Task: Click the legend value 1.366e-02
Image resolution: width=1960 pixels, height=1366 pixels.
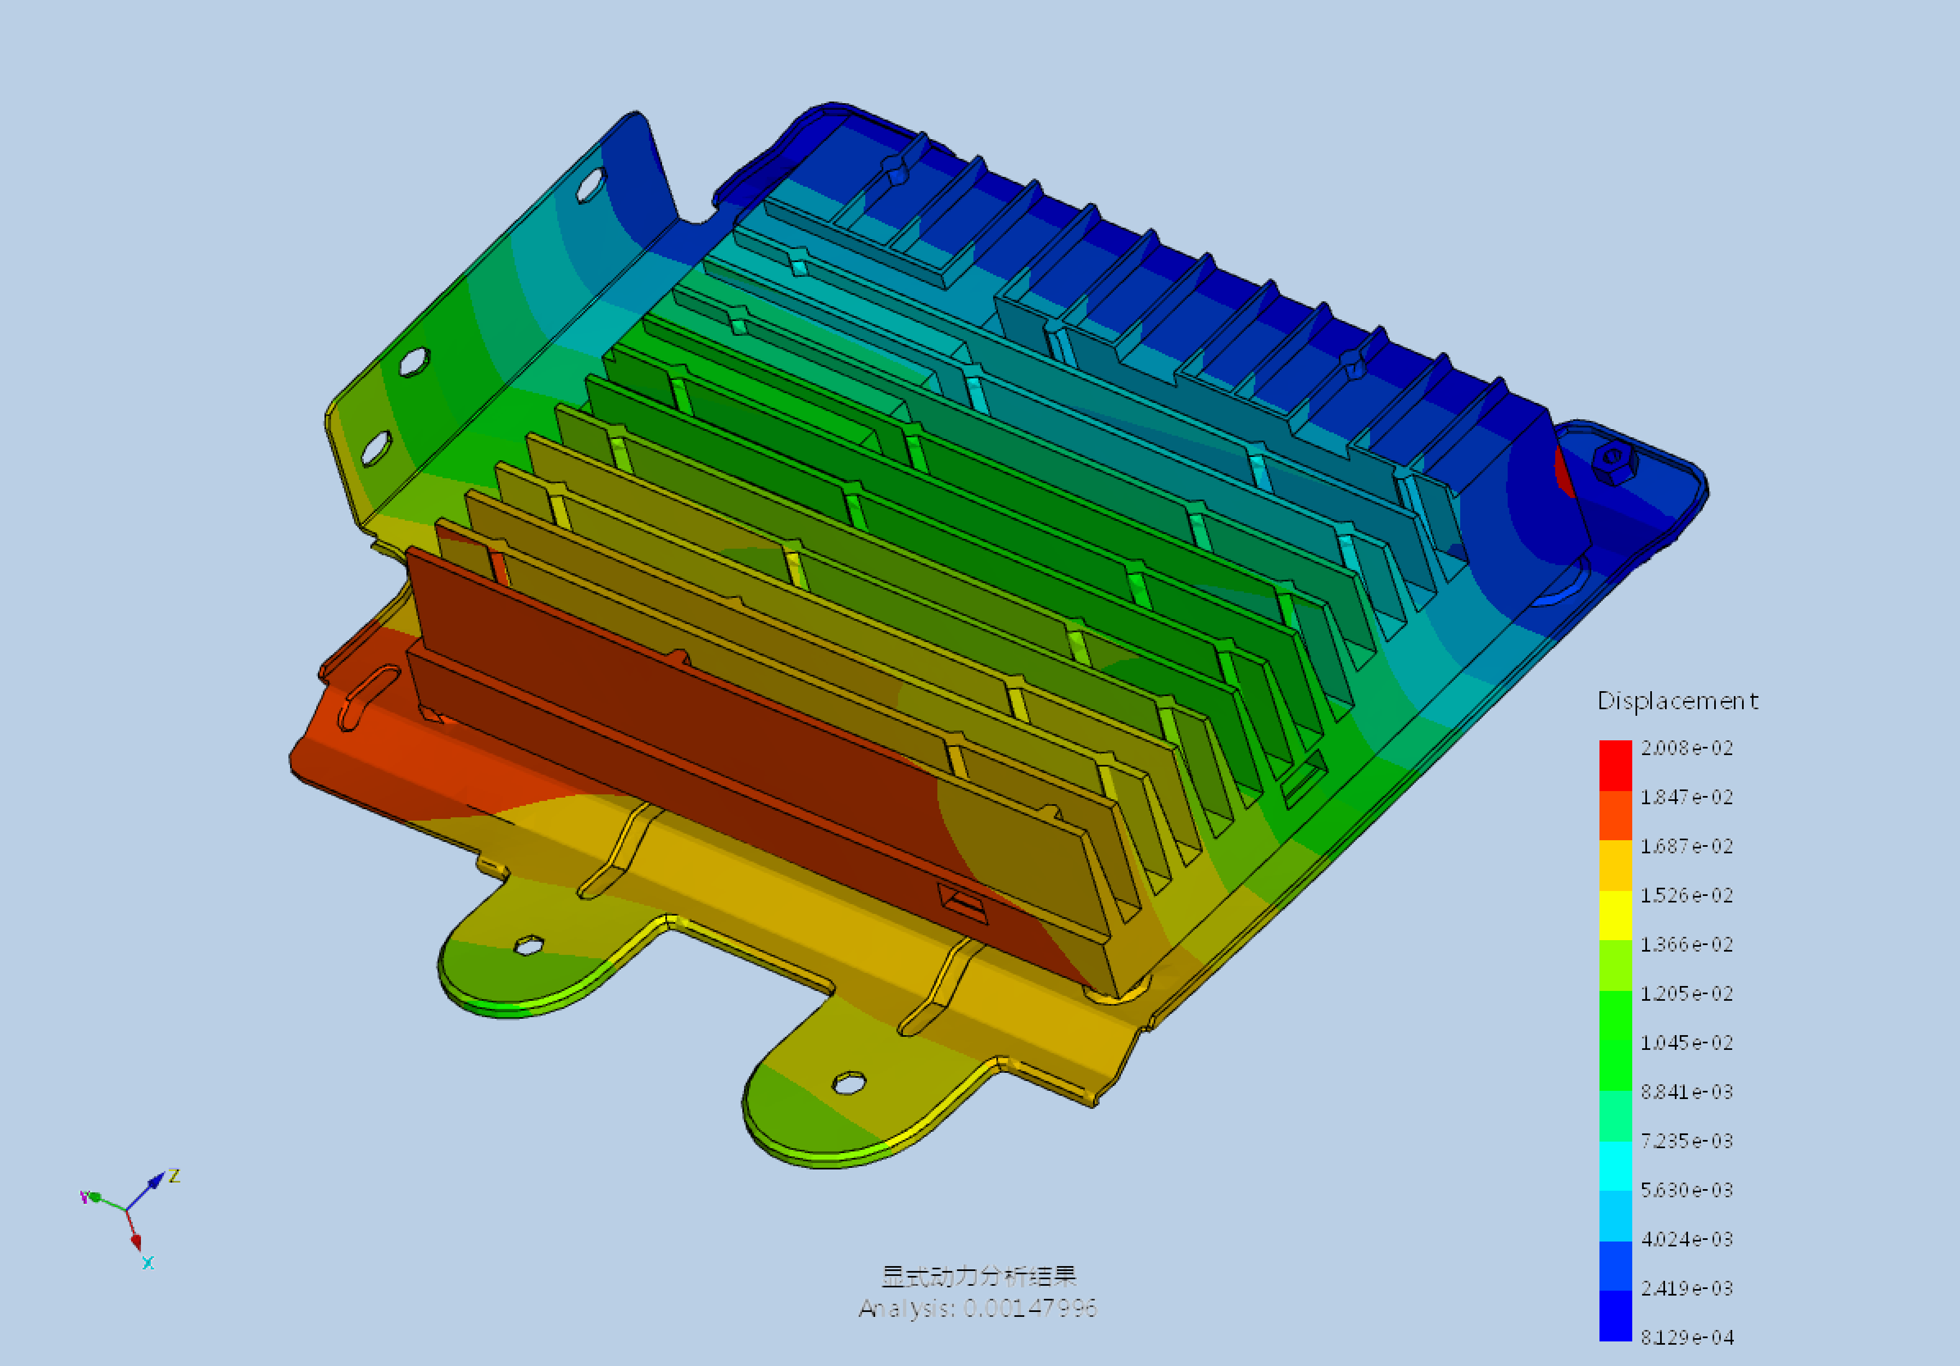Action: tap(1687, 945)
